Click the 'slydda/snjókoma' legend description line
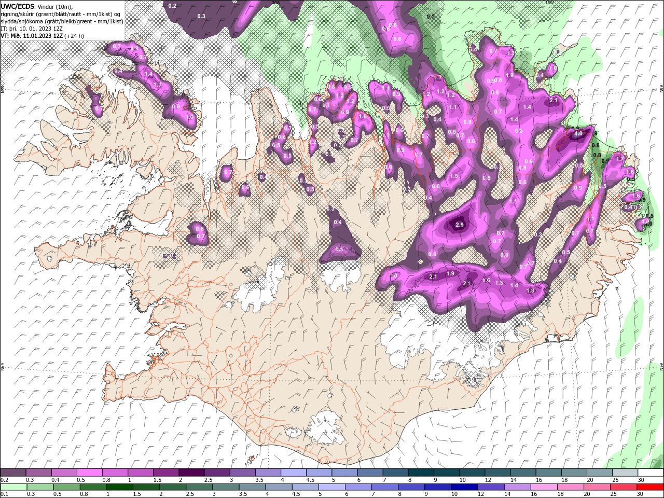 click(62, 21)
